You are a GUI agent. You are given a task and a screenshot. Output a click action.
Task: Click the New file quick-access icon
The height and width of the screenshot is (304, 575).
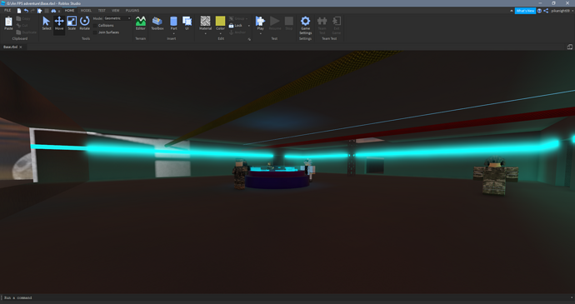coord(19,11)
